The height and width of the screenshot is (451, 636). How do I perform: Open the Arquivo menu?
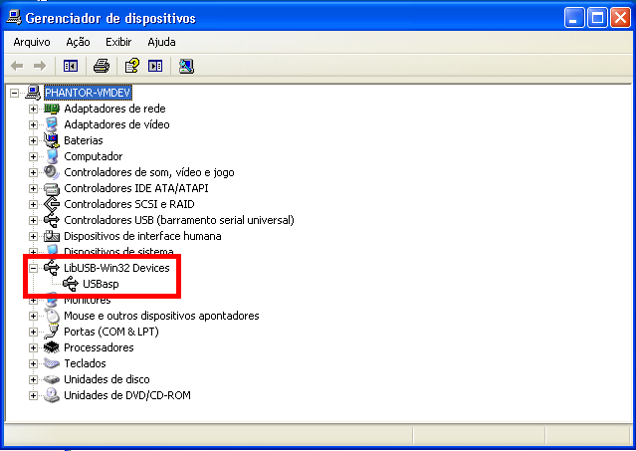(32, 42)
